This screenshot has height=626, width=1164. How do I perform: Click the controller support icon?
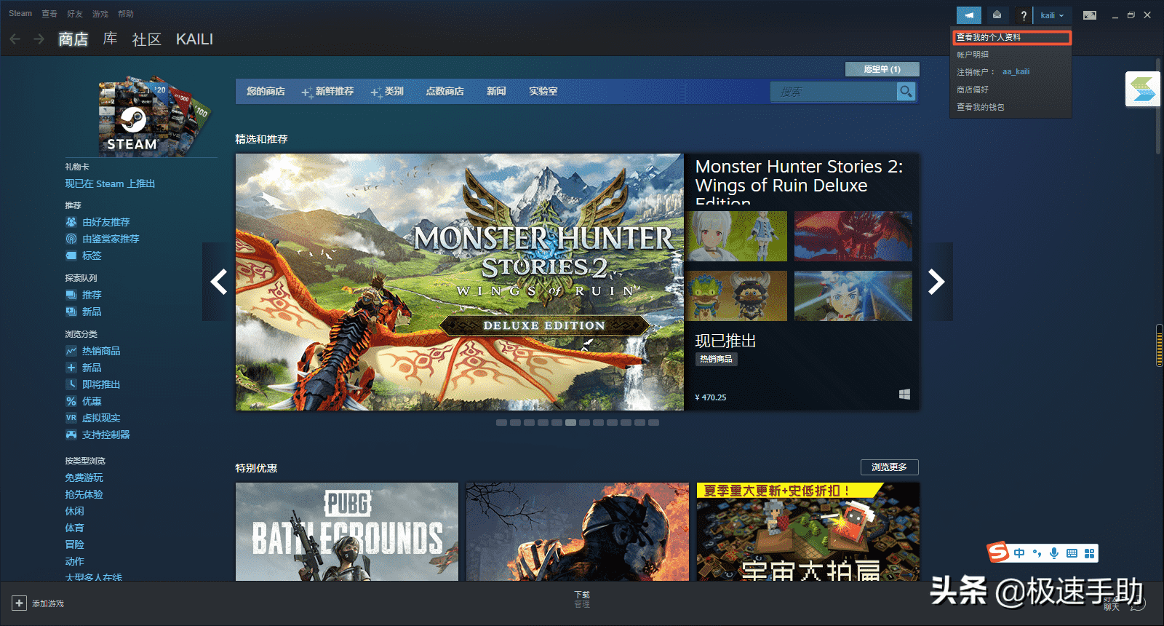pyautogui.click(x=71, y=435)
